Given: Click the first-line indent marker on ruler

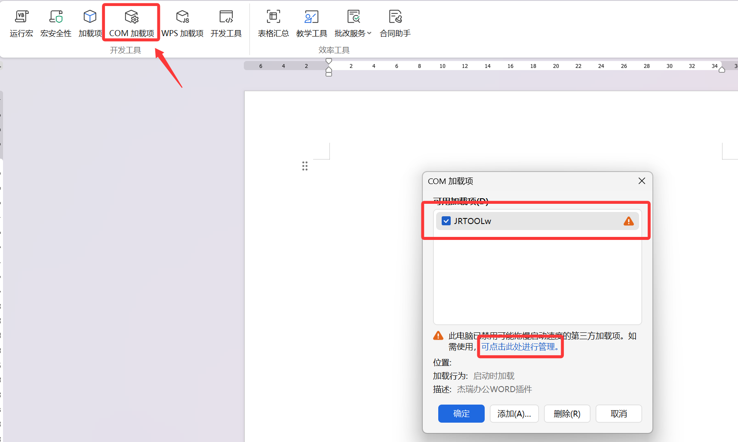Looking at the screenshot, I should pyautogui.click(x=329, y=61).
